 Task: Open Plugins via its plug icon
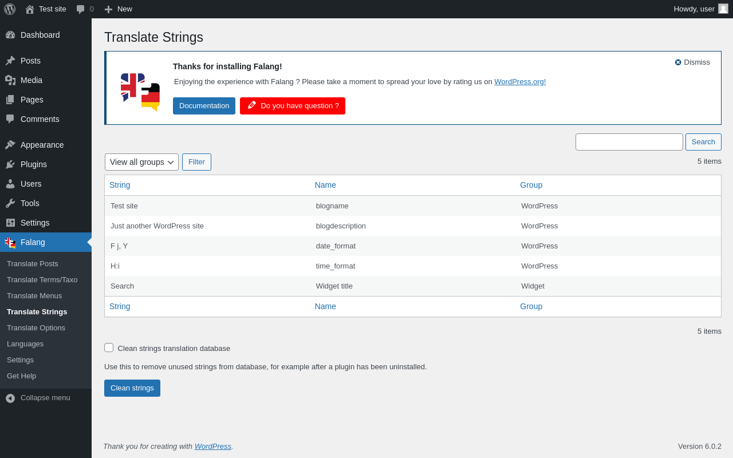[x=10, y=164]
